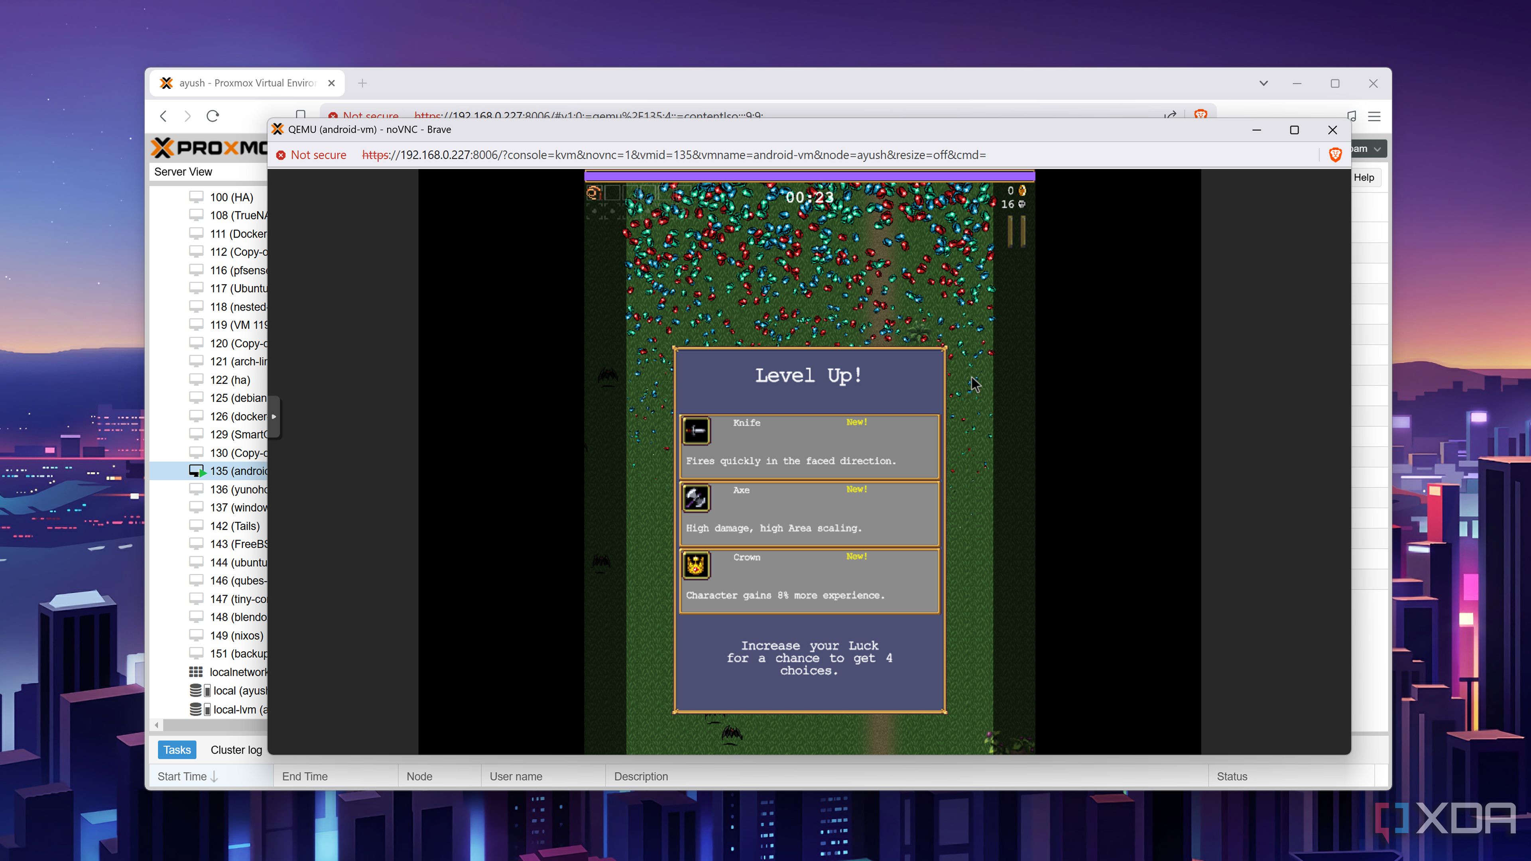Switch to the Cluster log tab
Viewport: 1531px width, 861px height.
click(236, 750)
